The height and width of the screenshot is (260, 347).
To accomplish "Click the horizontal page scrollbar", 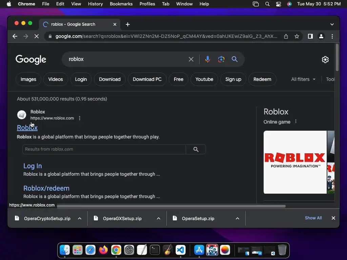I will coord(171,206).
